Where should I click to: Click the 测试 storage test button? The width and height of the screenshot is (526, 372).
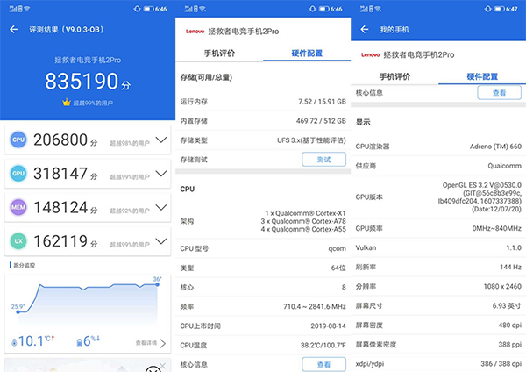tap(323, 160)
